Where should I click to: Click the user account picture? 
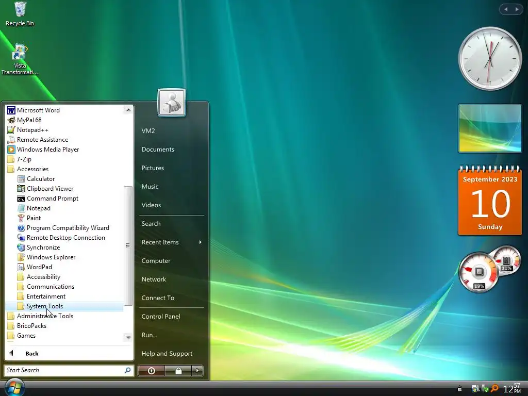[x=171, y=103]
